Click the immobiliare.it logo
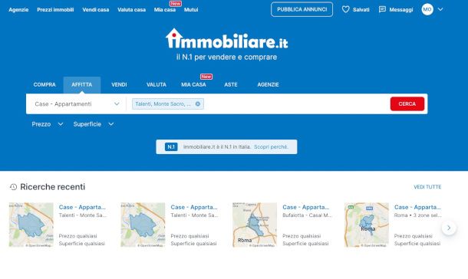The image size is (468, 279). (x=226, y=39)
